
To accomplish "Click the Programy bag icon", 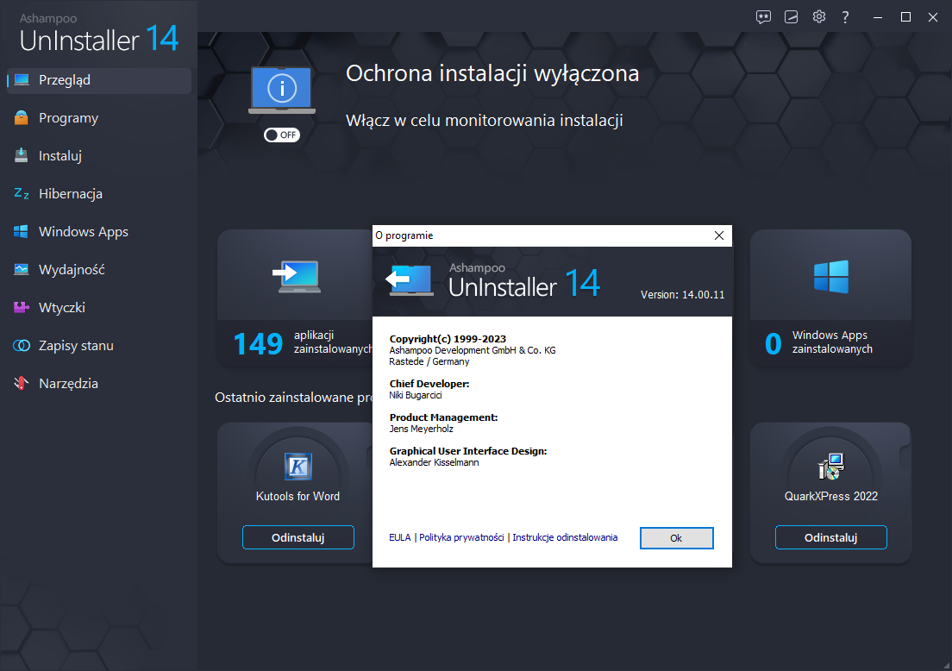I will 22,118.
